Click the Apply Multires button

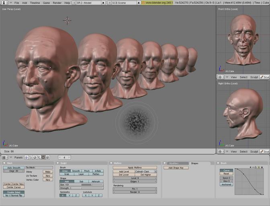(x=136, y=167)
